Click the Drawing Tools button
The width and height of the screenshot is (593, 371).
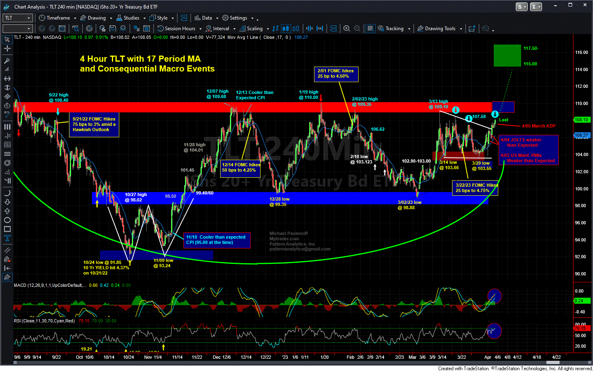coord(437,29)
